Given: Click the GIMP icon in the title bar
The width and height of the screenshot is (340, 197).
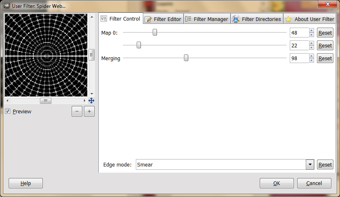Looking at the screenshot, I should (7, 6).
